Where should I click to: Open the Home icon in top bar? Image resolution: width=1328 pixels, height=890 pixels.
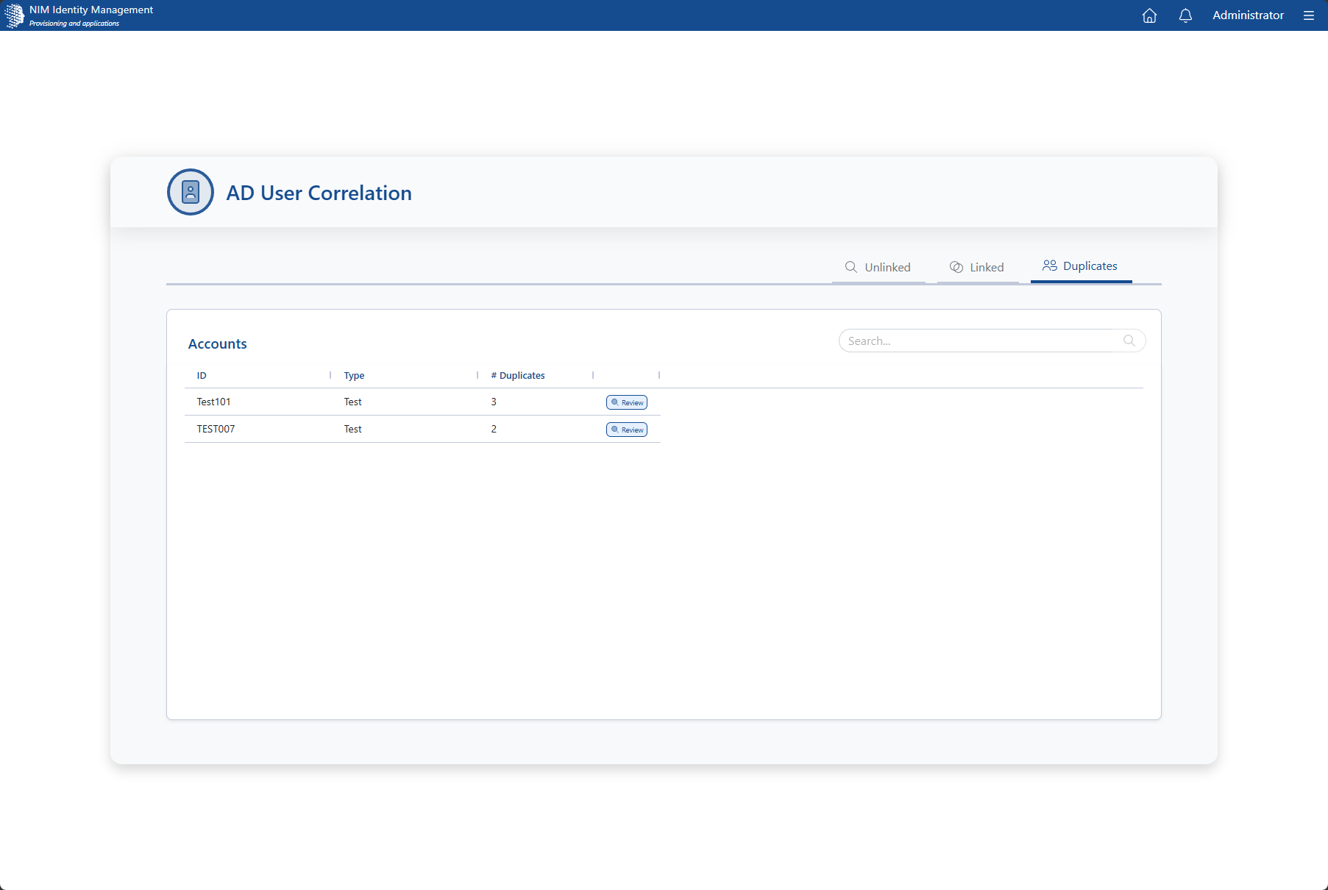1149,15
